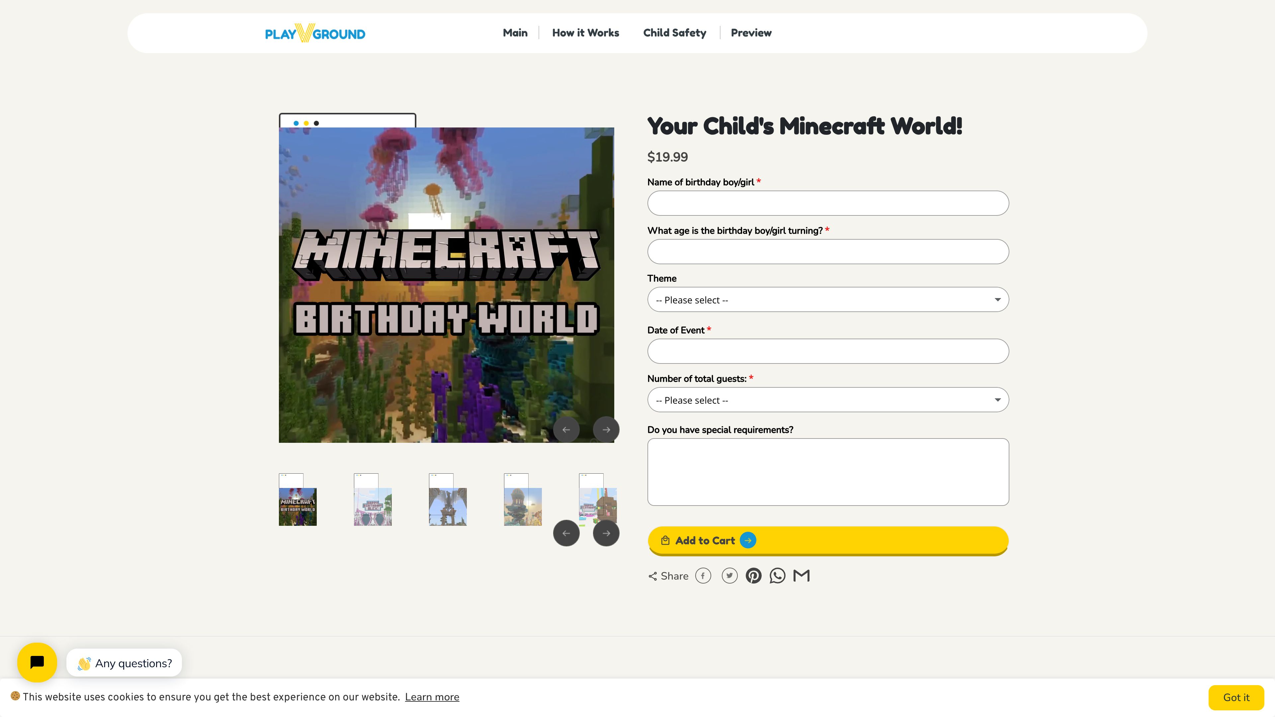The height and width of the screenshot is (717, 1275).
Task: Open the Learn more cookies link
Action: pyautogui.click(x=432, y=697)
